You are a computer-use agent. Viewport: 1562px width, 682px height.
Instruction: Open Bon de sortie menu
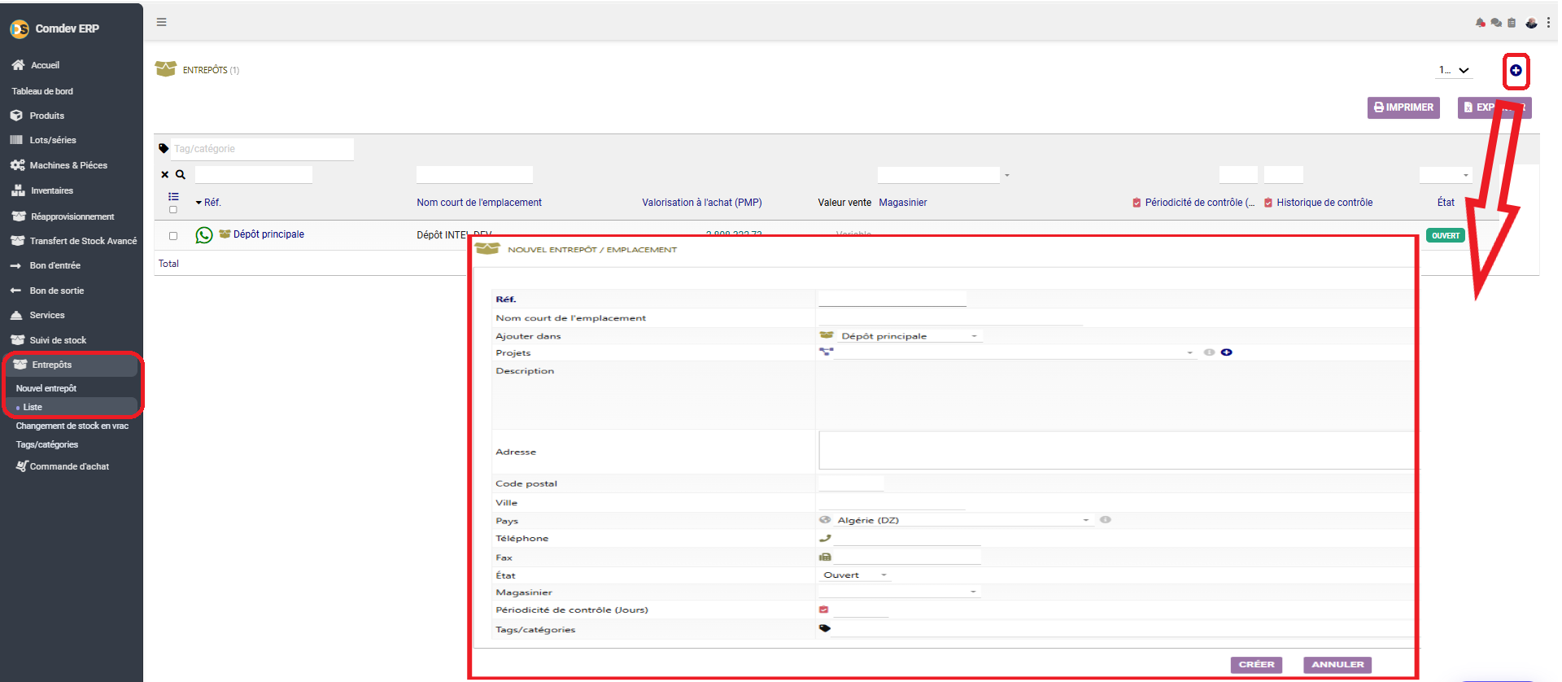point(57,291)
